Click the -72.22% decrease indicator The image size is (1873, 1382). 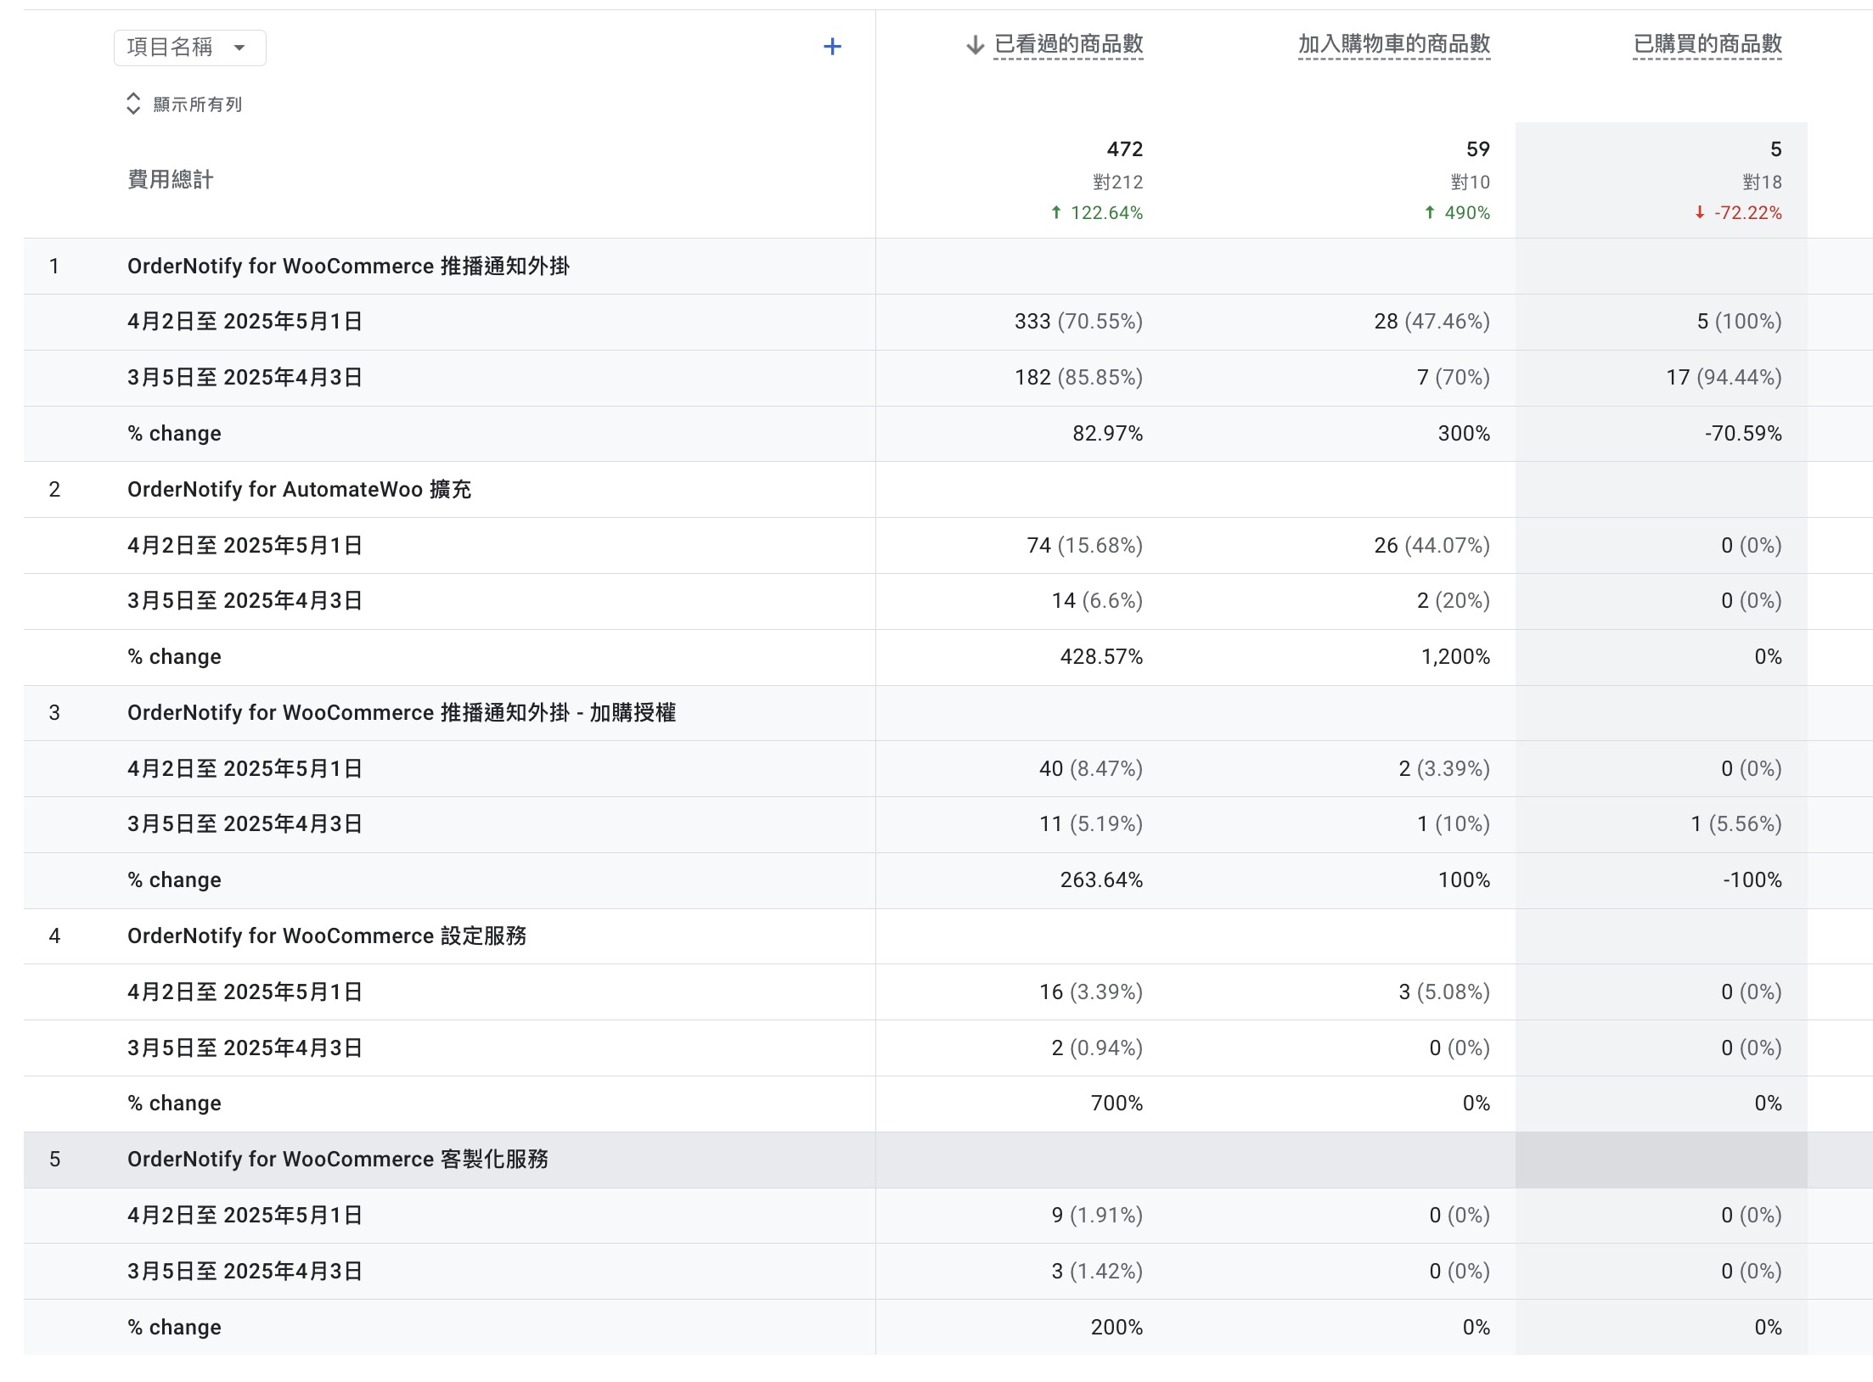(1738, 213)
